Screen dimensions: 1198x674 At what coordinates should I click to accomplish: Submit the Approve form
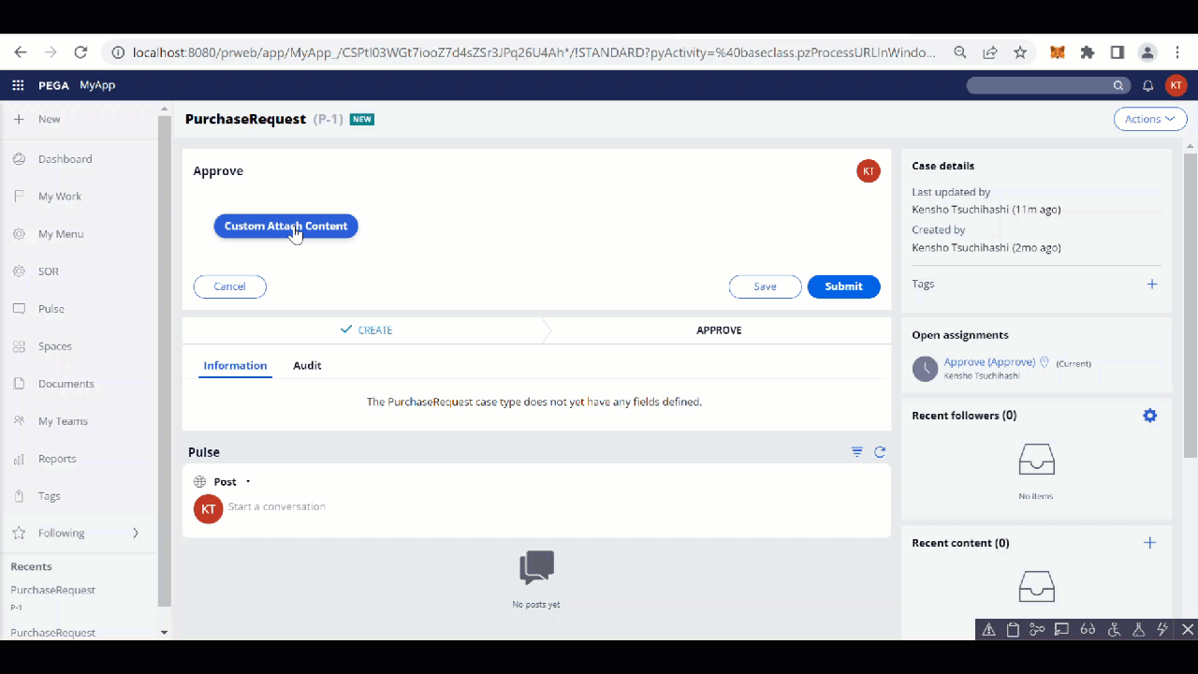tap(843, 286)
